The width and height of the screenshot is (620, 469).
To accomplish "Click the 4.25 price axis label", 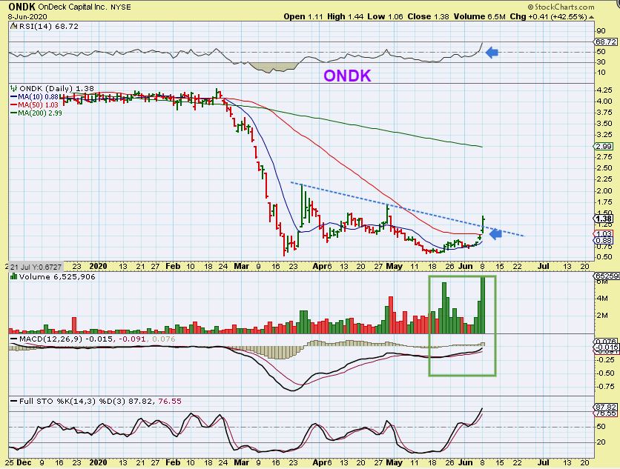I will pos(604,90).
